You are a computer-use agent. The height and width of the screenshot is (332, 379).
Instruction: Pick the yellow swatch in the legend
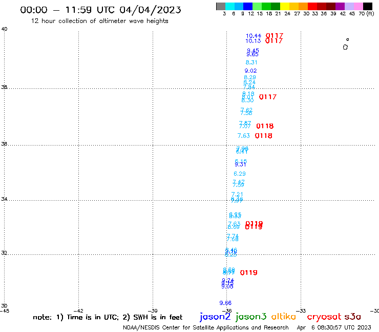pyautogui.click(x=285, y=6)
